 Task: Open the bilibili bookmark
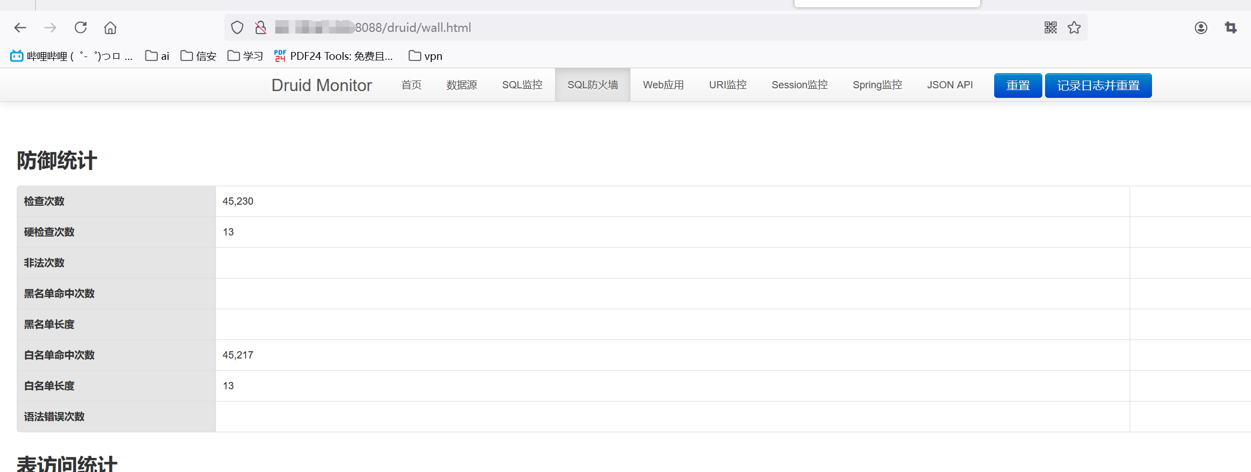(x=72, y=56)
